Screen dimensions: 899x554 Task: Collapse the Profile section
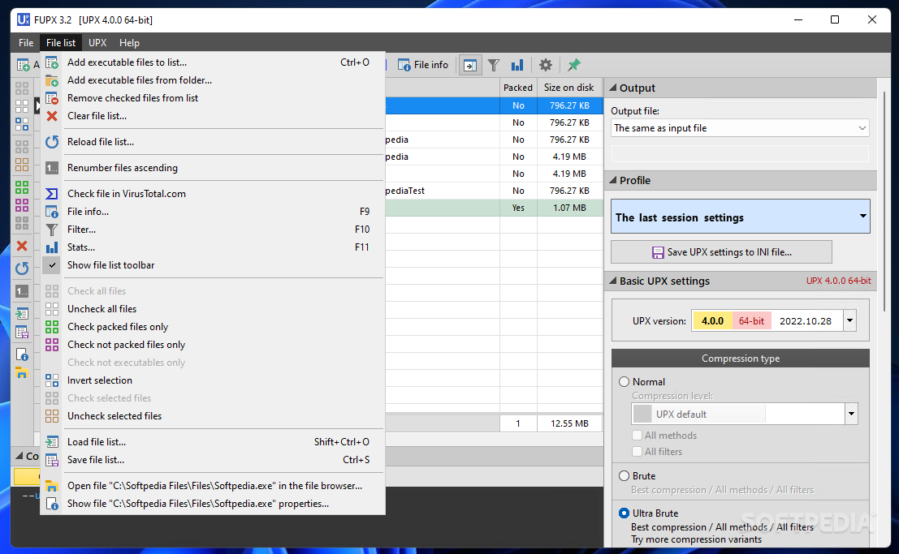(612, 180)
